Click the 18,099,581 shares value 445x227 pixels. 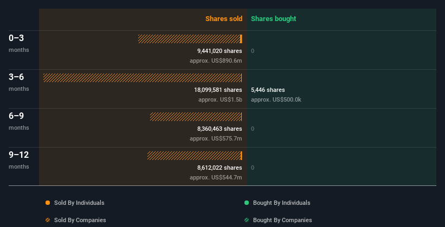pos(218,90)
